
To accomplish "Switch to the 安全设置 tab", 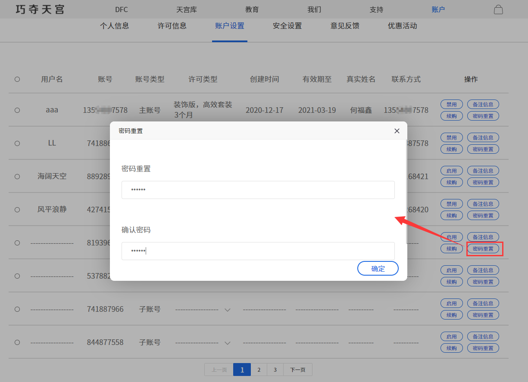I will click(x=287, y=26).
